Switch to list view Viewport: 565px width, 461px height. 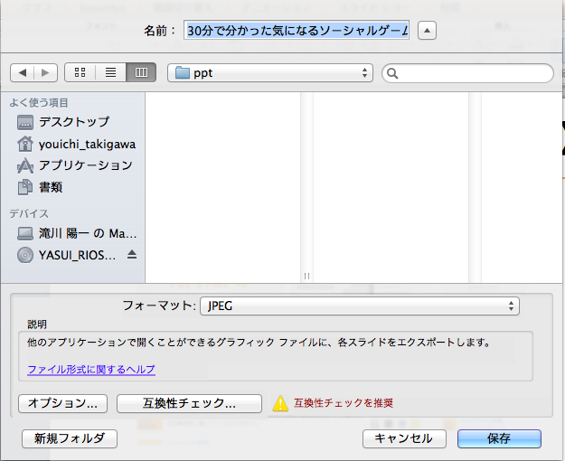[x=110, y=72]
